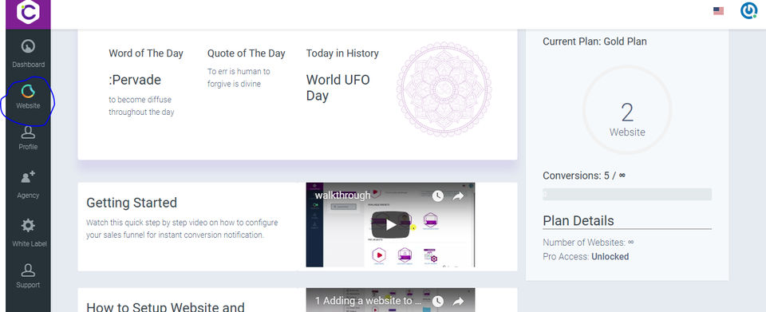The height and width of the screenshot is (312, 766).
Task: Share the Adding a website video
Action: coord(458,302)
